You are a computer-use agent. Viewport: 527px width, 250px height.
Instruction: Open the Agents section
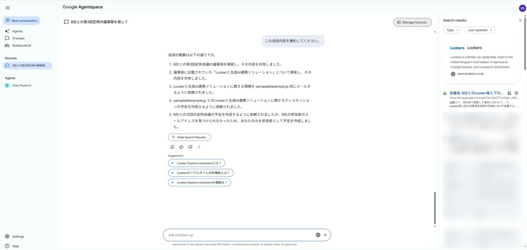17,31
